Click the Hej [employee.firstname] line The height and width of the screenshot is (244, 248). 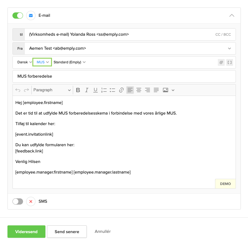[x=39, y=103]
